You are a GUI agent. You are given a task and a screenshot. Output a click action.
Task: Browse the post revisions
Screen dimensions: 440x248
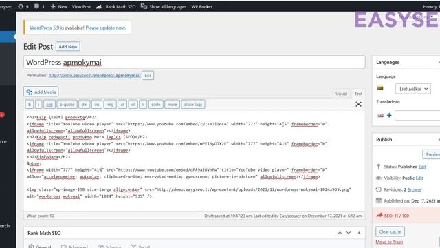point(415,189)
